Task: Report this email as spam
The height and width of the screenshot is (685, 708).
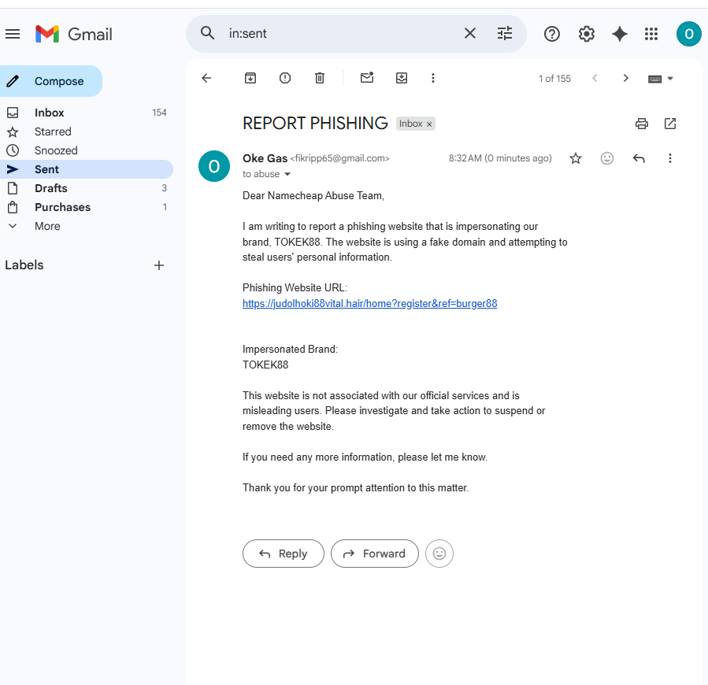Action: tap(285, 78)
